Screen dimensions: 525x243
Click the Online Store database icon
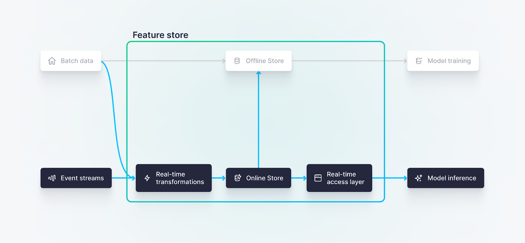[x=238, y=178]
